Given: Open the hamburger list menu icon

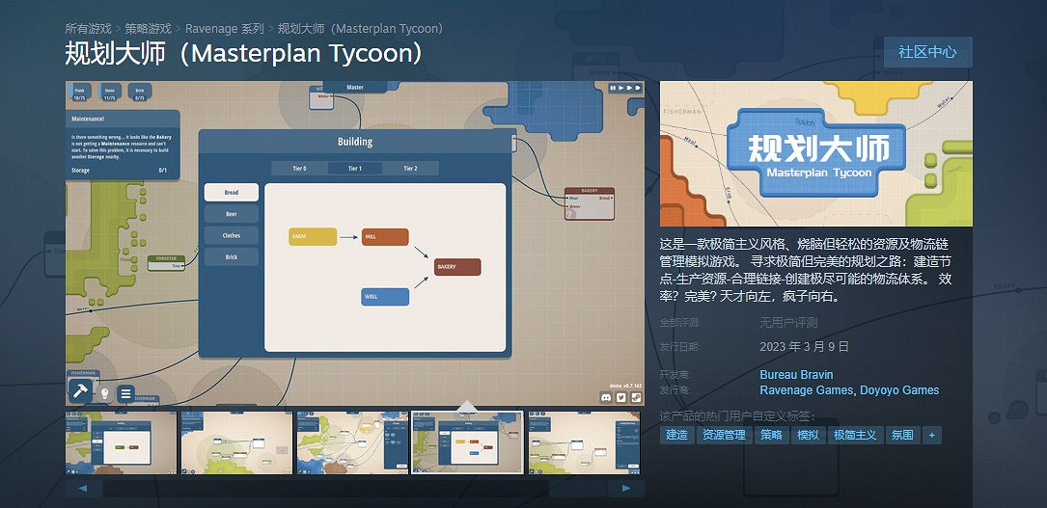Looking at the screenshot, I should click(x=125, y=393).
